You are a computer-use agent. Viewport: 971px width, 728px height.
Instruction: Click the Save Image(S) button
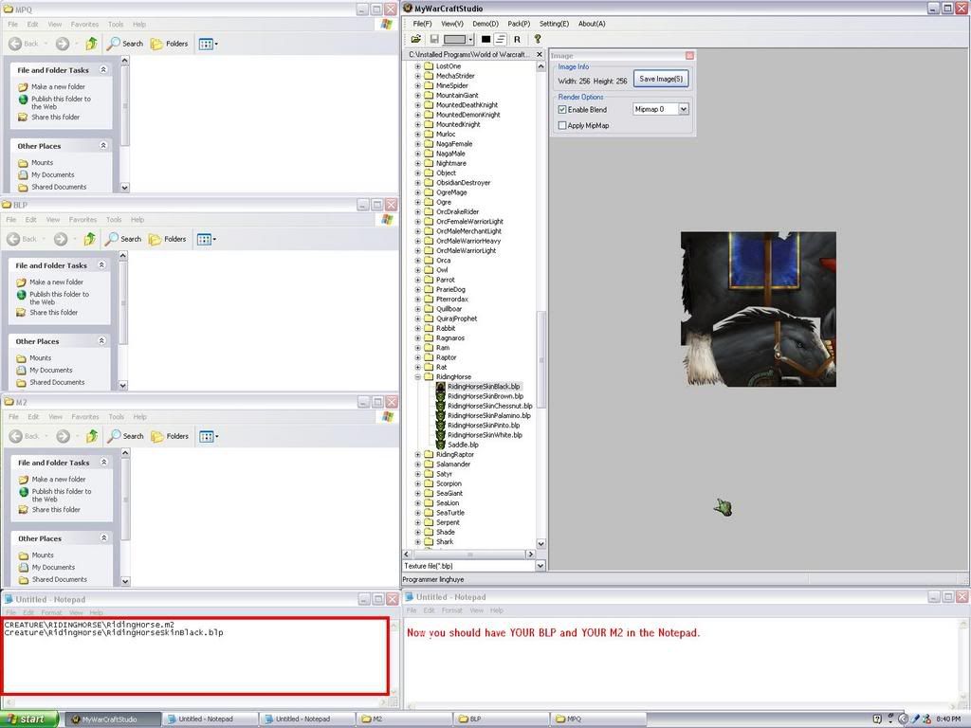[x=661, y=80]
